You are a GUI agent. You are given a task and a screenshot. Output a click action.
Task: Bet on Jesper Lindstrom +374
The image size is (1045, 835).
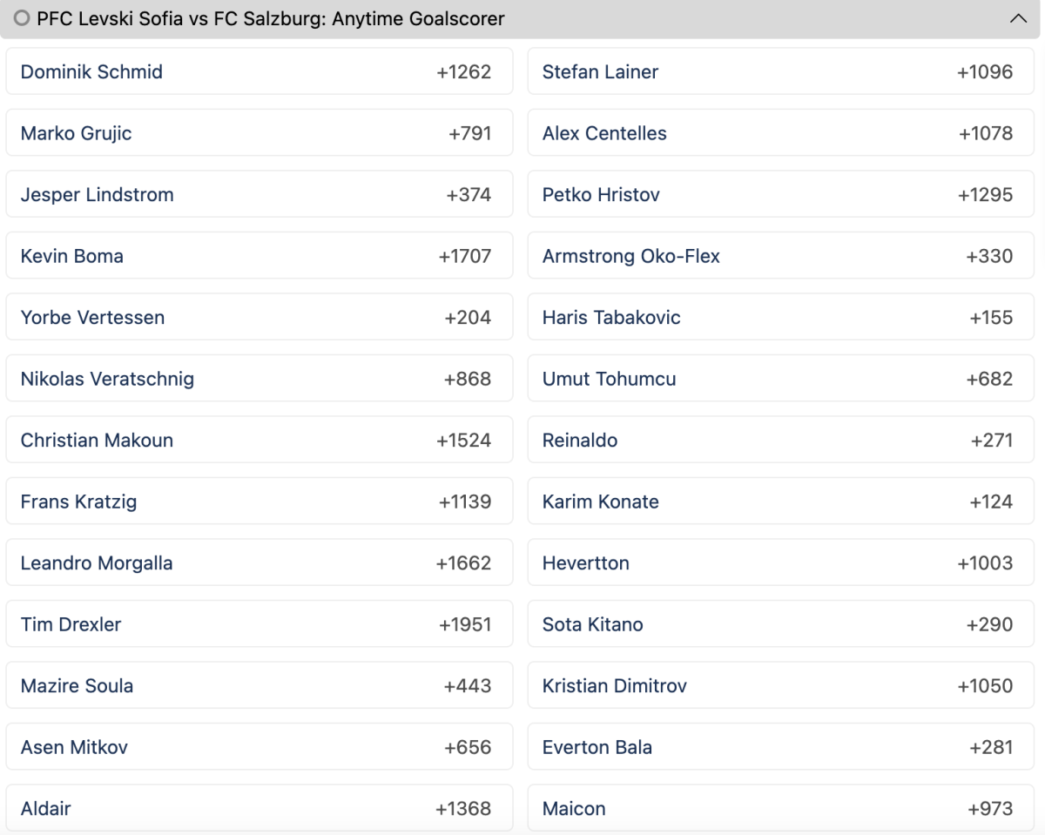tap(260, 194)
